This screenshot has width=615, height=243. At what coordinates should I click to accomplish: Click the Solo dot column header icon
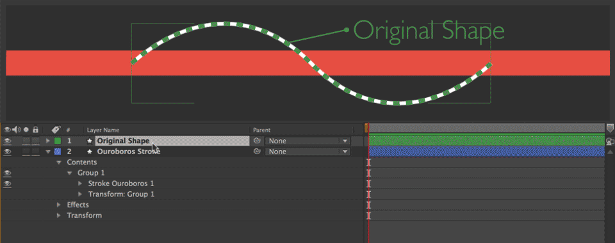(26, 130)
